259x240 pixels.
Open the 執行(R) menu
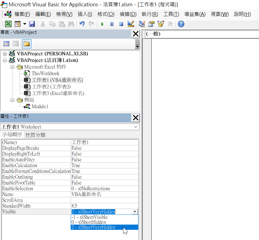[x=150, y=14]
